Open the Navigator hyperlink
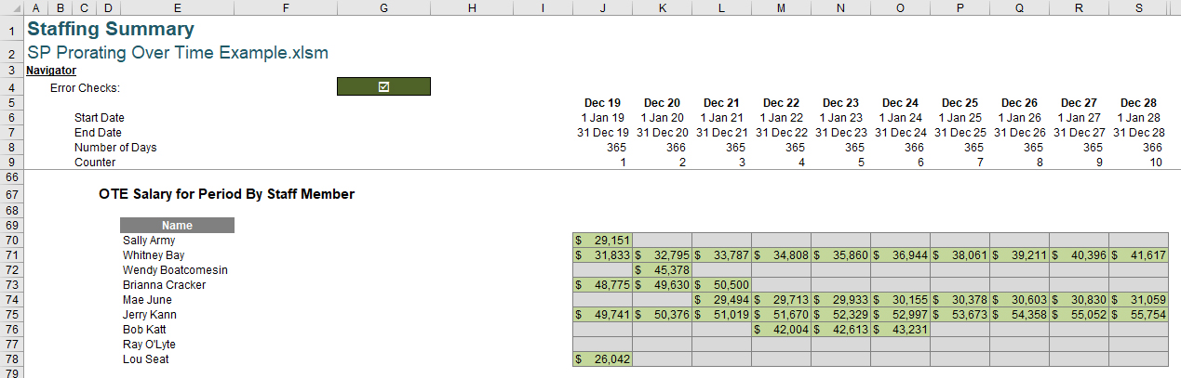Screen dimensions: 1181x378 (51, 70)
